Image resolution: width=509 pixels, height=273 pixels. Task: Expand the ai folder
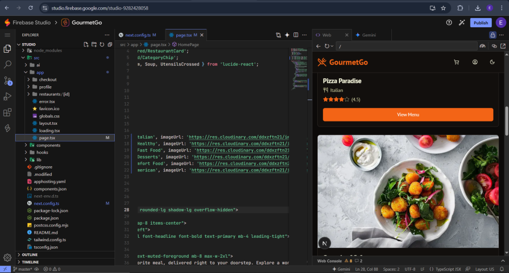26,65
